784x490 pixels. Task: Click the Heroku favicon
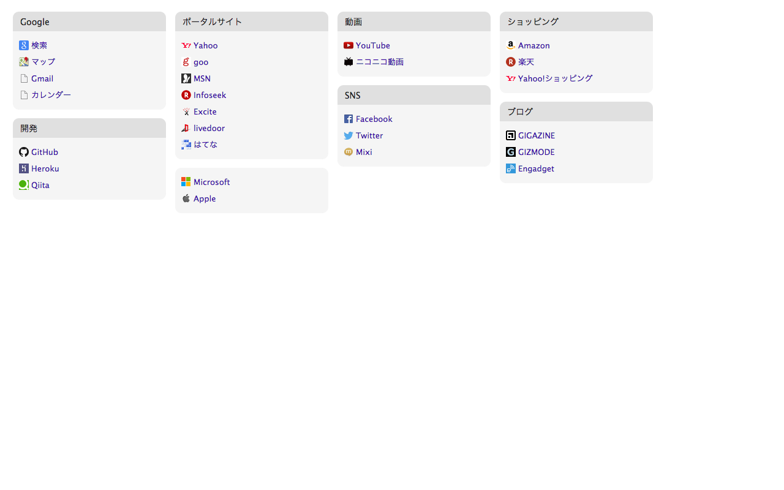pos(24,168)
